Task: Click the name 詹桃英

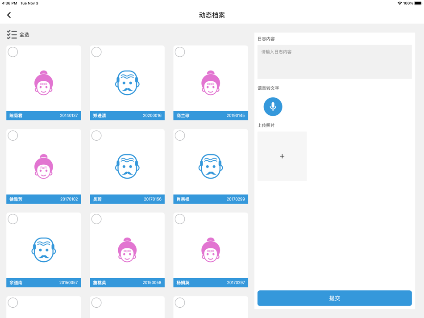Action: (x=100, y=283)
